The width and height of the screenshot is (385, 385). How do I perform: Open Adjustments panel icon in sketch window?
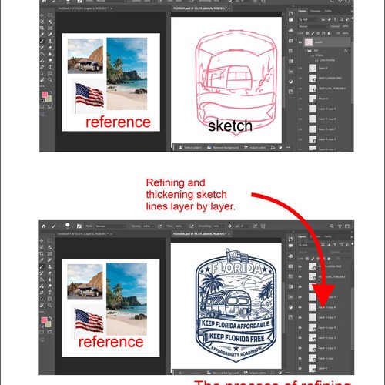pyautogui.click(x=290, y=82)
